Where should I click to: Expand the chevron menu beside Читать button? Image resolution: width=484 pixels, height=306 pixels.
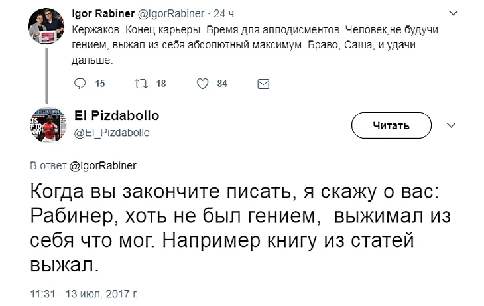[452, 125]
